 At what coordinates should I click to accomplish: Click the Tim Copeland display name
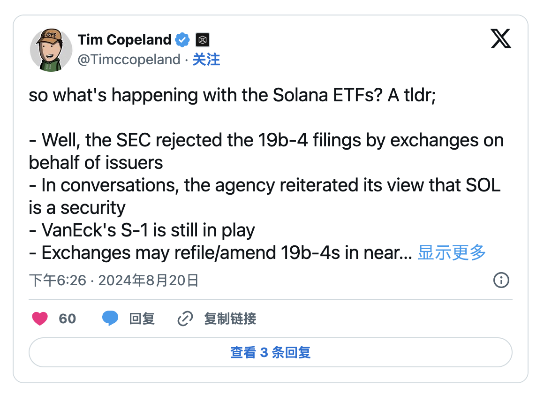tap(124, 40)
